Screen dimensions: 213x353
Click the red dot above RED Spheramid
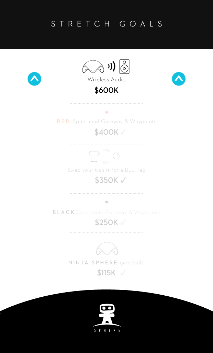click(106, 112)
